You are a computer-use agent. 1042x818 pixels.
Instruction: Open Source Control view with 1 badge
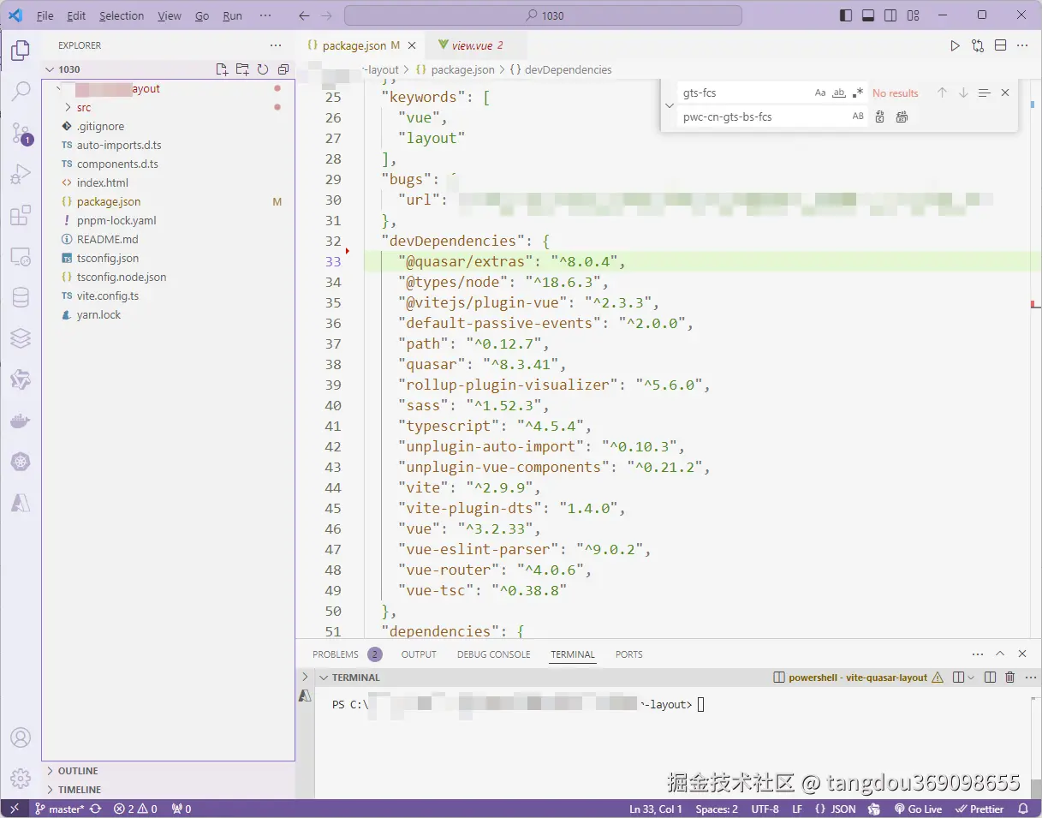[x=21, y=133]
